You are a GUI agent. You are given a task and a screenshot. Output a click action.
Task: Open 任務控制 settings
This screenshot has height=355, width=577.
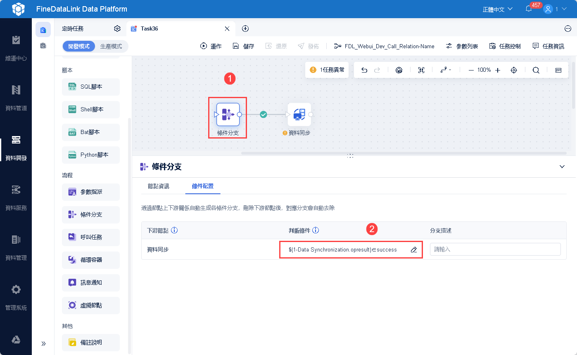[x=505, y=46]
